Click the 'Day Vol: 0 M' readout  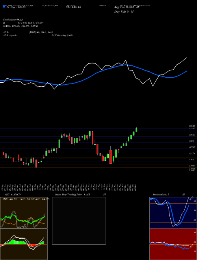click(x=124, y=12)
